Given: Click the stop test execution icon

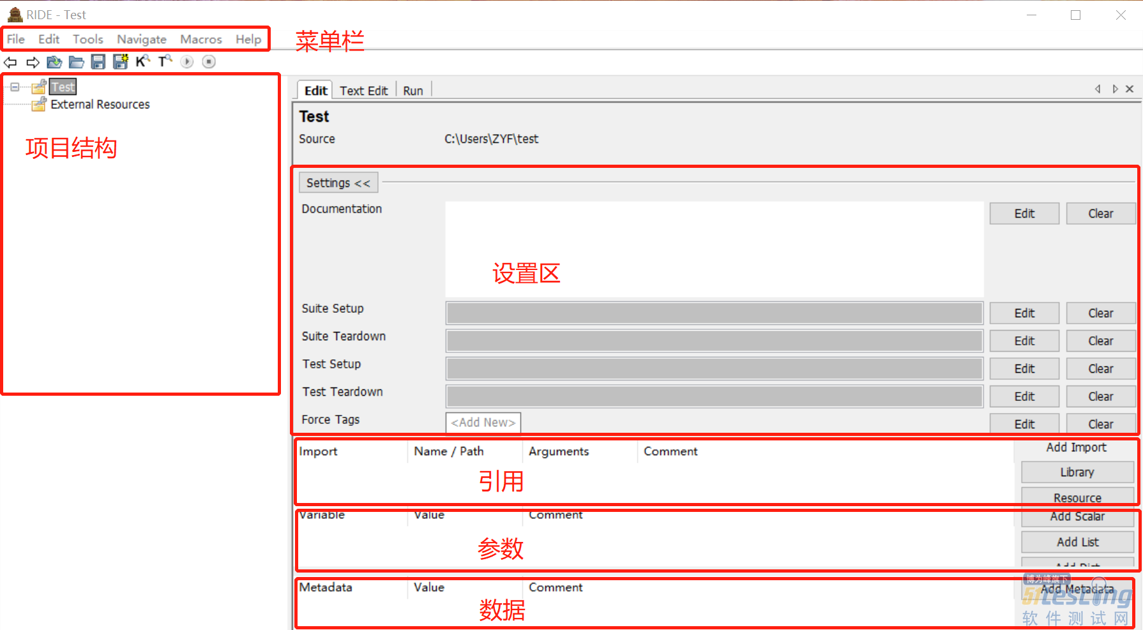Looking at the screenshot, I should pyautogui.click(x=208, y=61).
